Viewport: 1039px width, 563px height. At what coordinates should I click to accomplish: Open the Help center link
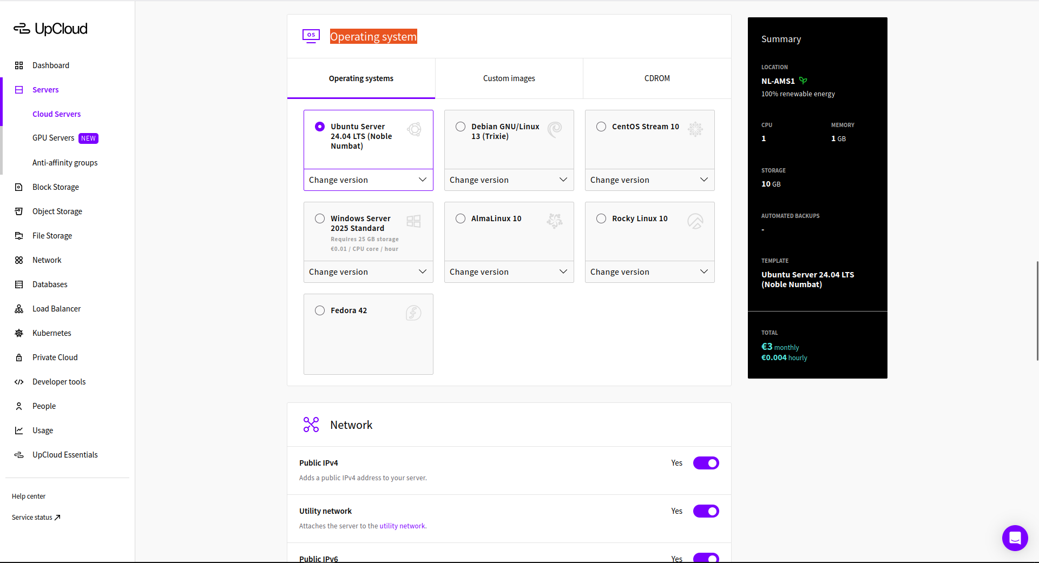(x=29, y=496)
